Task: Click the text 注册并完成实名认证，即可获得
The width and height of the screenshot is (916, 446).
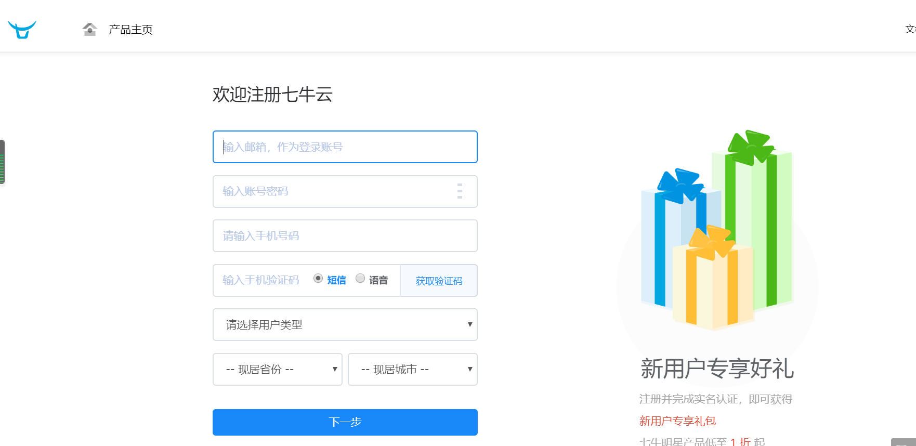Action: (716, 399)
